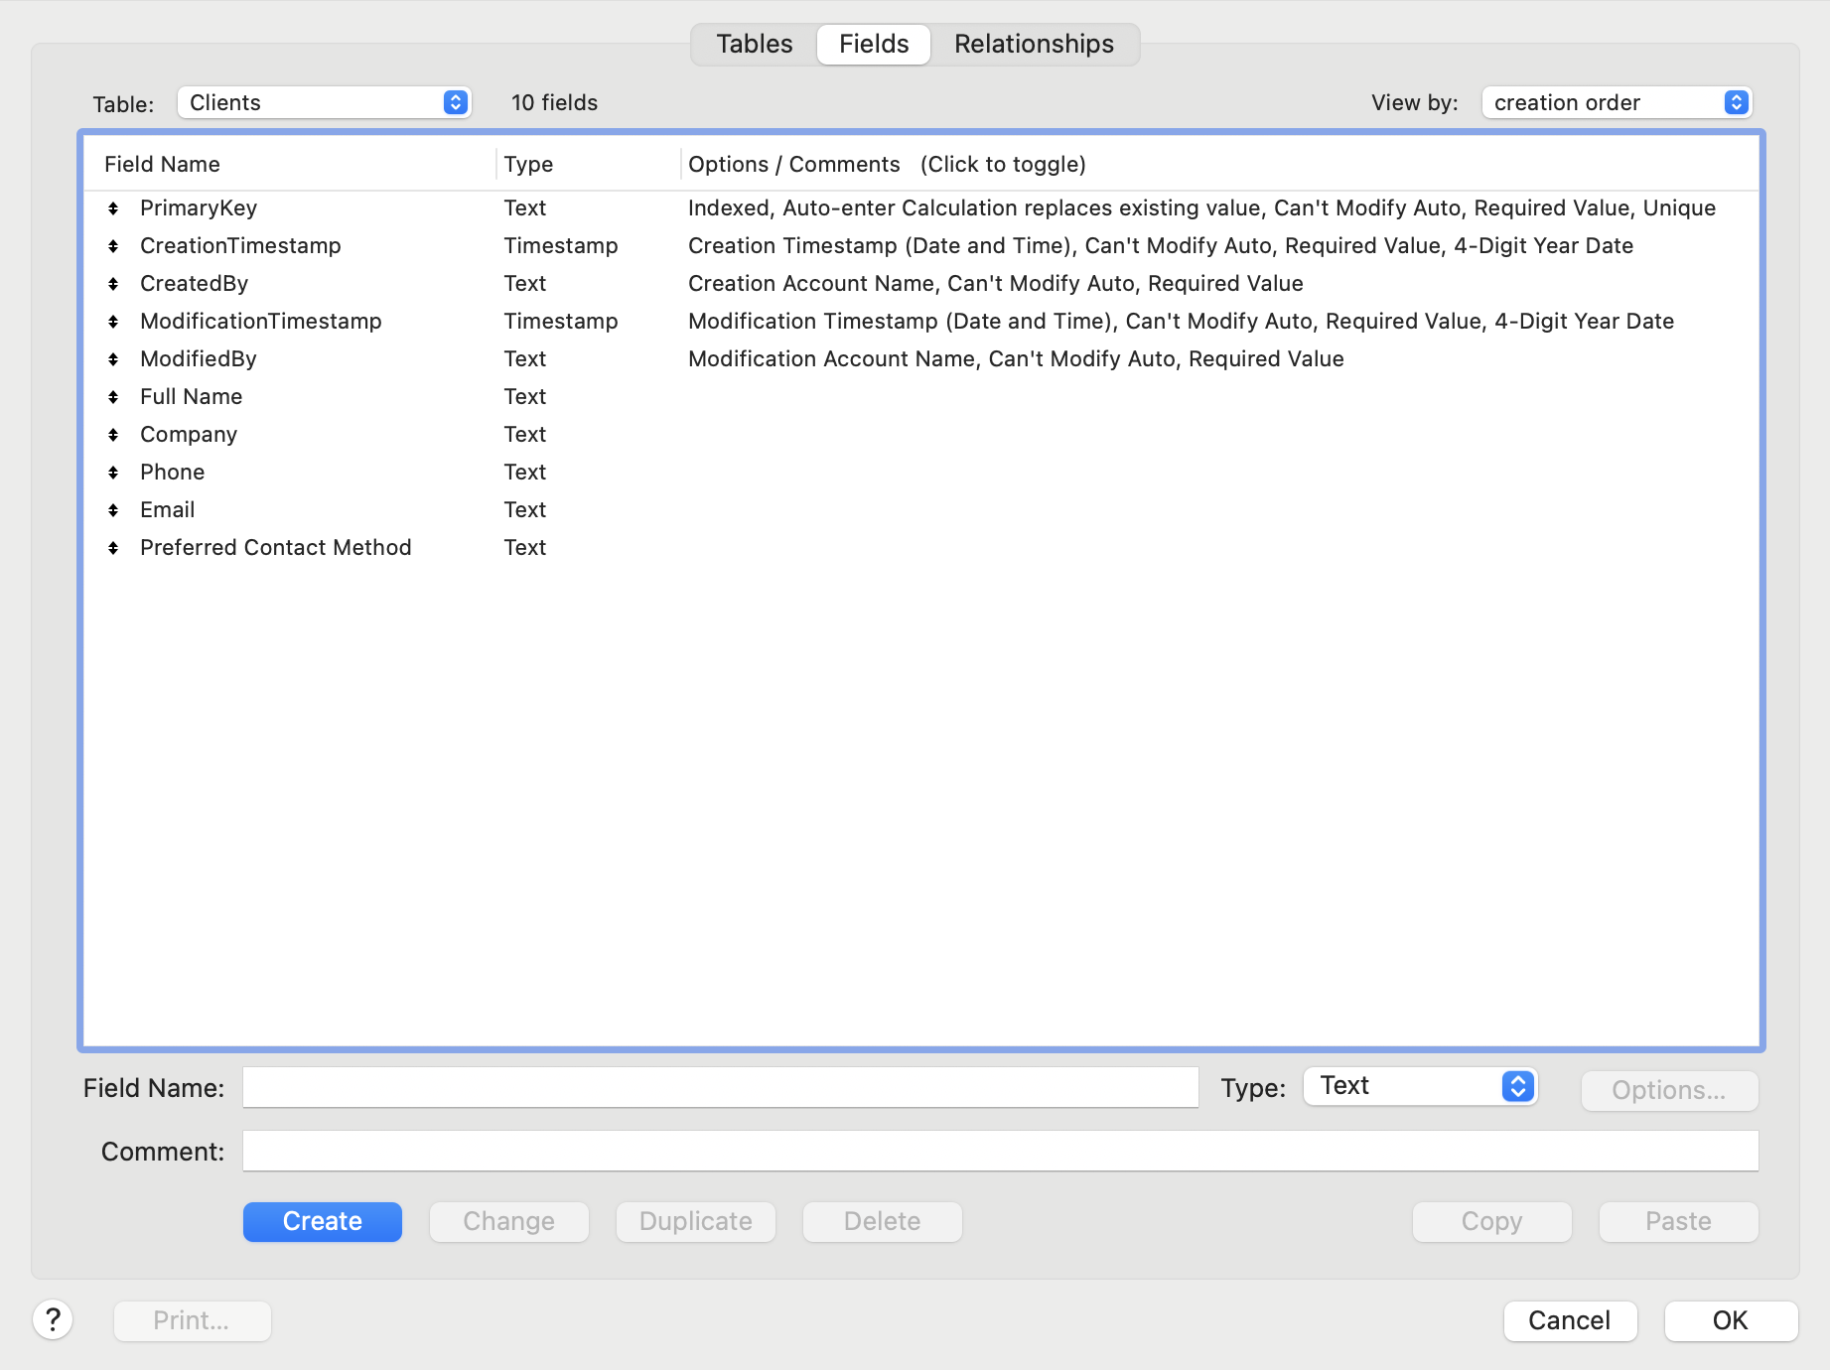
Task: Click the reorder arrows beside PrimaryKey field
Action: (x=112, y=208)
